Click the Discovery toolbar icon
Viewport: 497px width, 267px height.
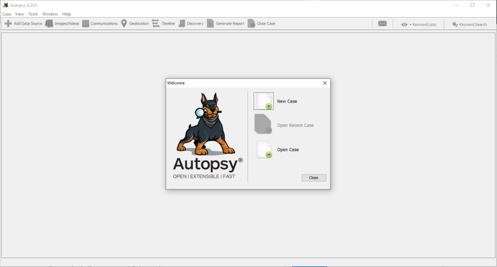(x=182, y=23)
